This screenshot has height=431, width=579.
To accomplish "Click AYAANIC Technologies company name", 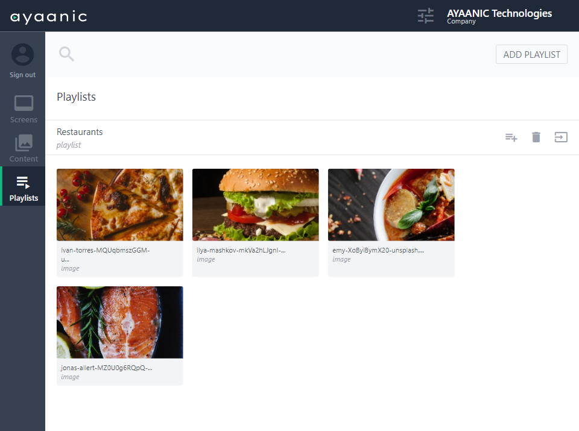I will 499,13.
